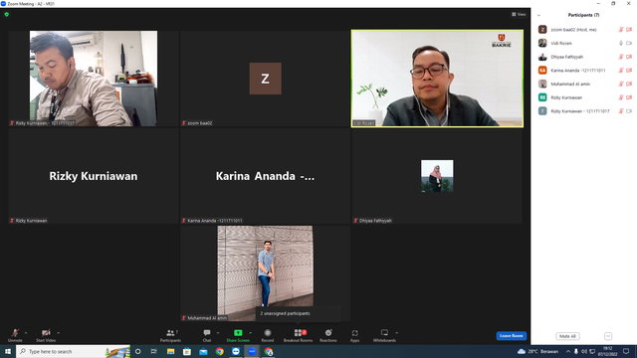Viewport: 637px width, 358px height.
Task: Toggle muted mic icon for zoom baa02
Action: [x=621, y=29]
